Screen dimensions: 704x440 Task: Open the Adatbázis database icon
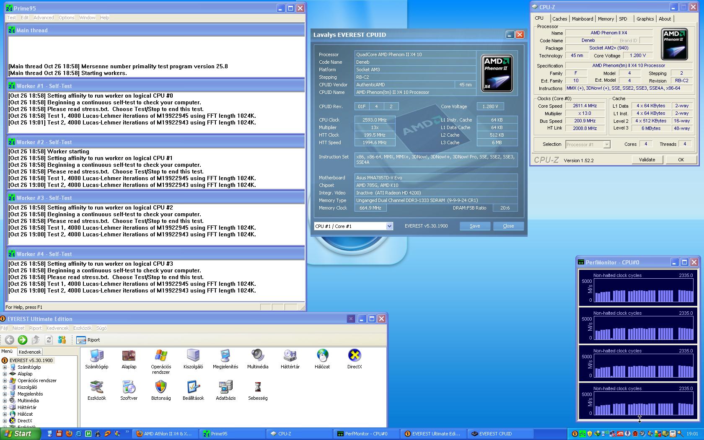click(x=225, y=391)
